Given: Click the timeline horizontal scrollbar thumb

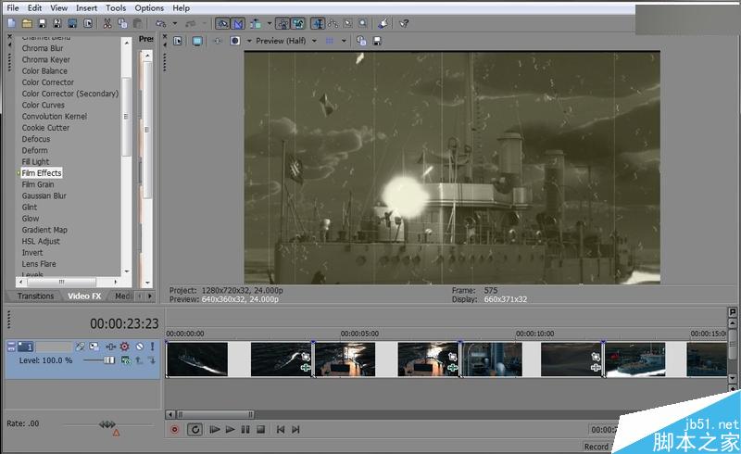Looking at the screenshot, I should point(215,415).
